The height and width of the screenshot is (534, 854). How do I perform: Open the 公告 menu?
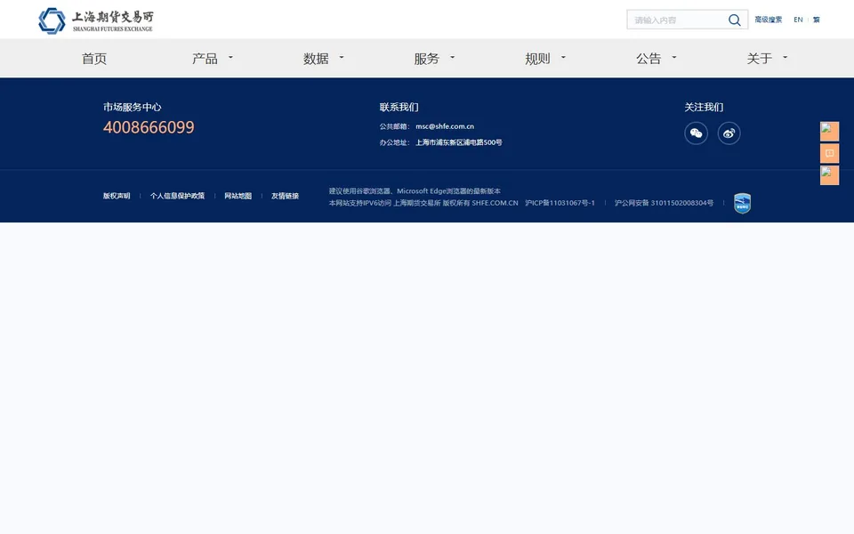click(x=649, y=59)
